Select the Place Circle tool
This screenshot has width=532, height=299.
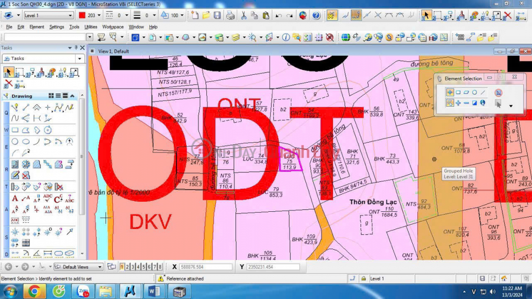pyautogui.click(x=15, y=142)
